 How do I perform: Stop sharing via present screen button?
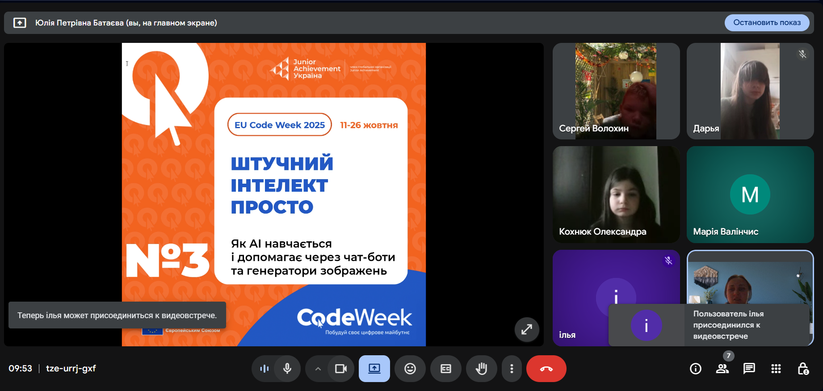374,369
